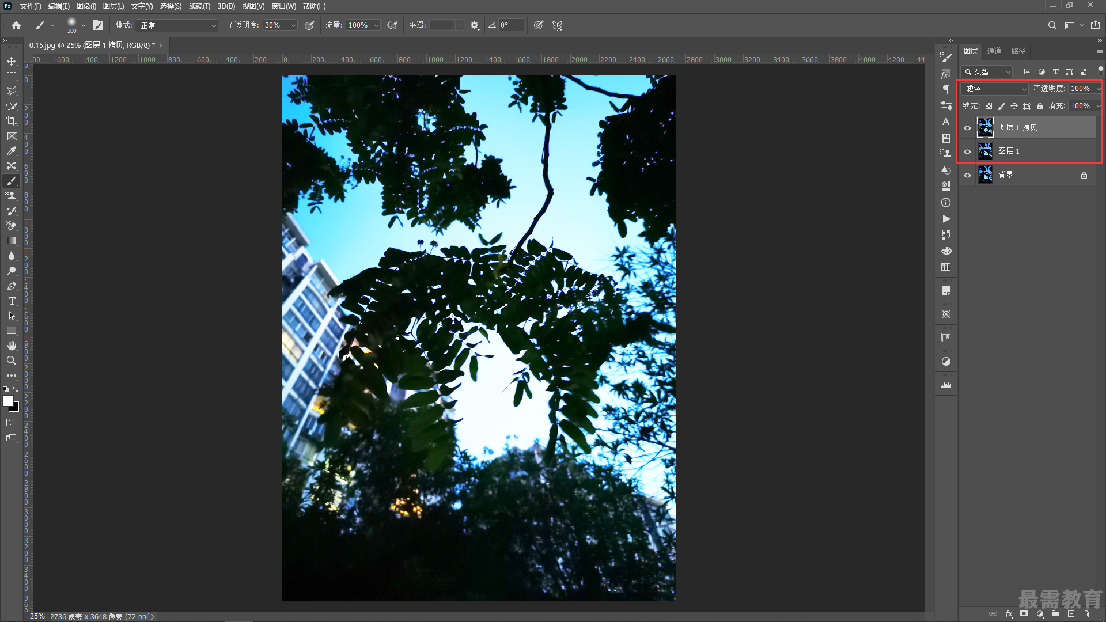This screenshot has width=1106, height=622.
Task: Hide the 背景 layer
Action: pos(968,175)
